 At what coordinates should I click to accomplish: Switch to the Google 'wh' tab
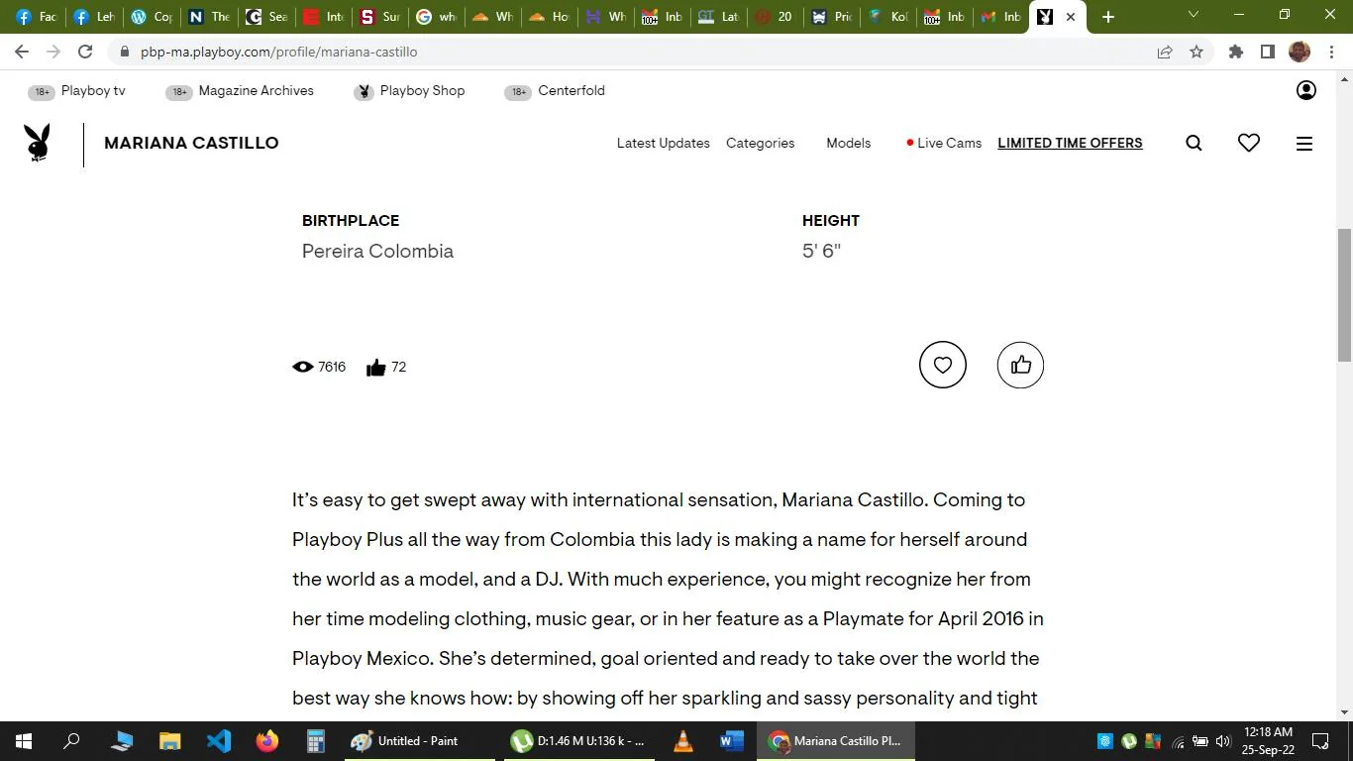(437, 17)
